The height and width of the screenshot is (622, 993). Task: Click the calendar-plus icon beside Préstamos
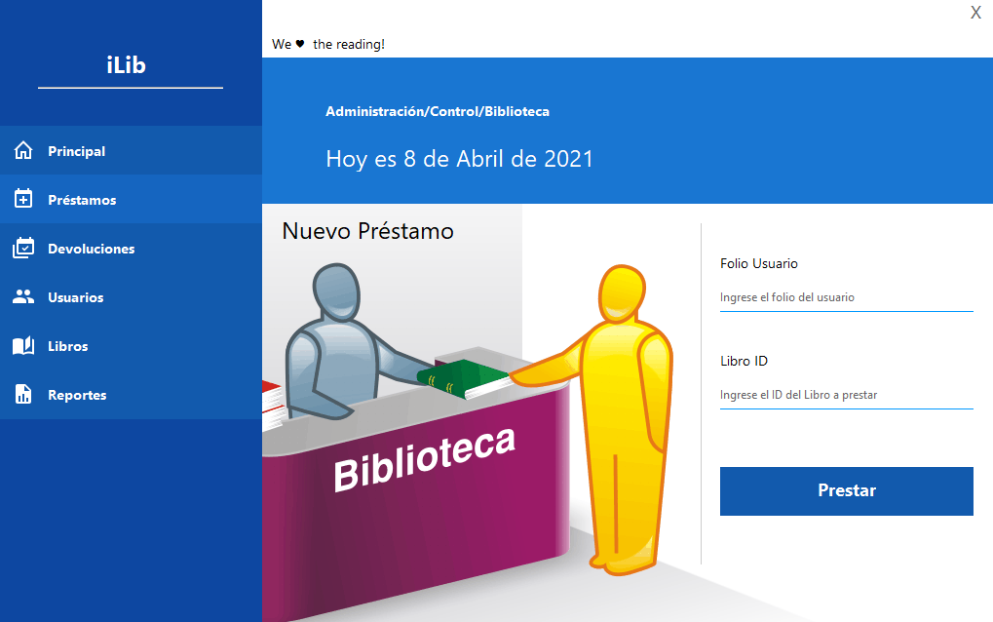[x=23, y=199]
